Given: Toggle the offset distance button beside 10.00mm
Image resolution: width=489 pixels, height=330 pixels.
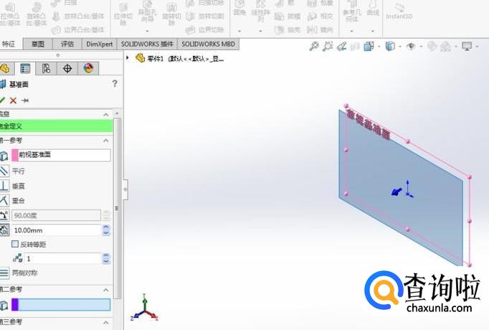Looking at the screenshot, I should click(4, 230).
